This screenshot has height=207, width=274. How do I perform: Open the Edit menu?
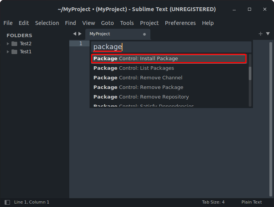coord(24,23)
